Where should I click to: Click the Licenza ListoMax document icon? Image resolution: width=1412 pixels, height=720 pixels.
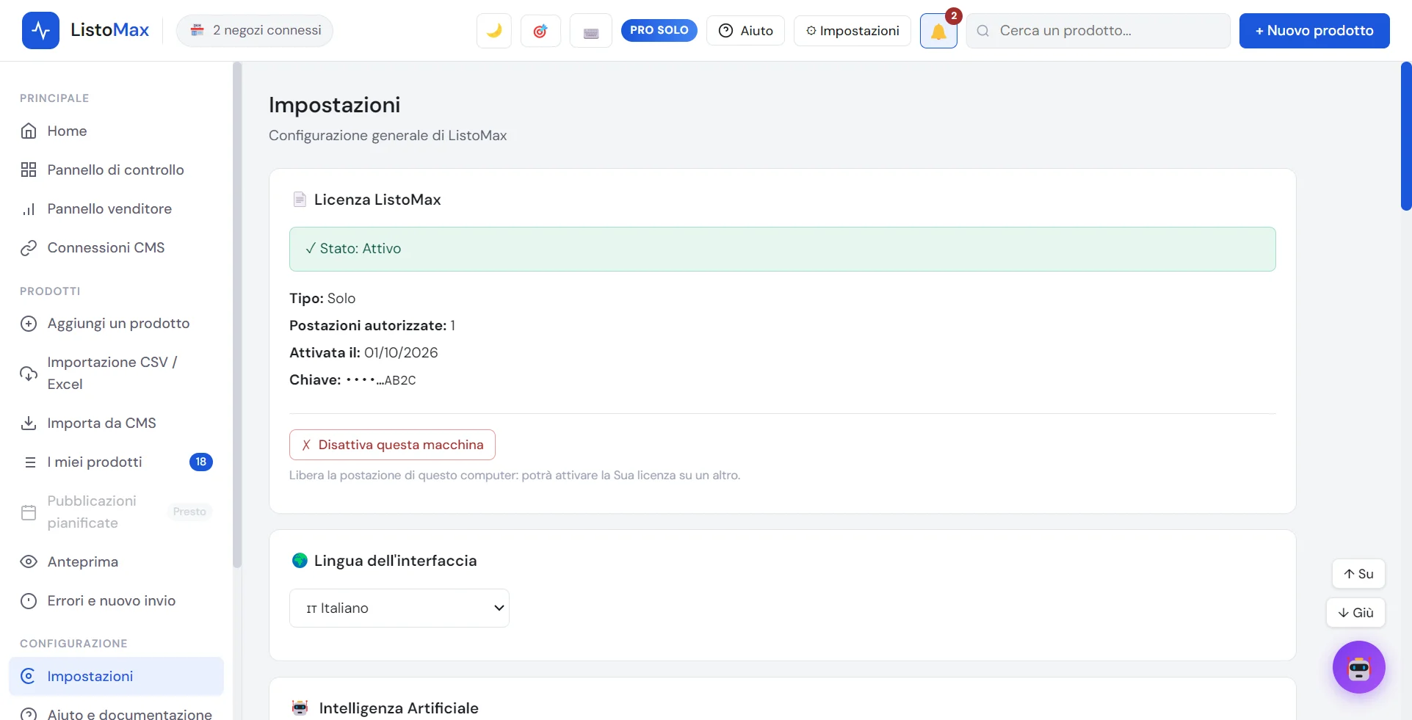[x=300, y=200]
